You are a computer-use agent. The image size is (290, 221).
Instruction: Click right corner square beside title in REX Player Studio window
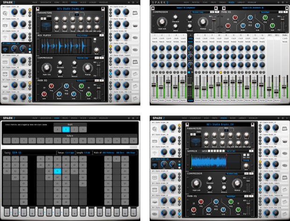tap(103, 9)
